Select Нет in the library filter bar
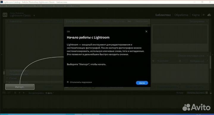This screenshot has width=214, height=115. coord(129,21)
